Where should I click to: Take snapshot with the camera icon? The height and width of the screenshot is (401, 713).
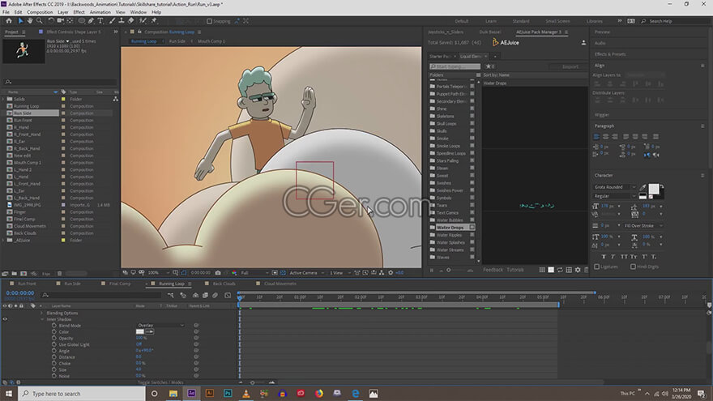[x=218, y=273]
